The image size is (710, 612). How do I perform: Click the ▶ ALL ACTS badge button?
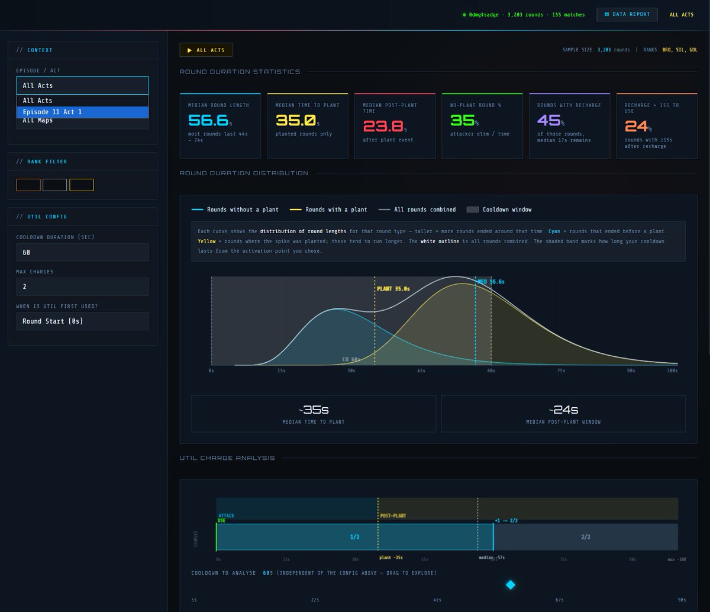(206, 50)
